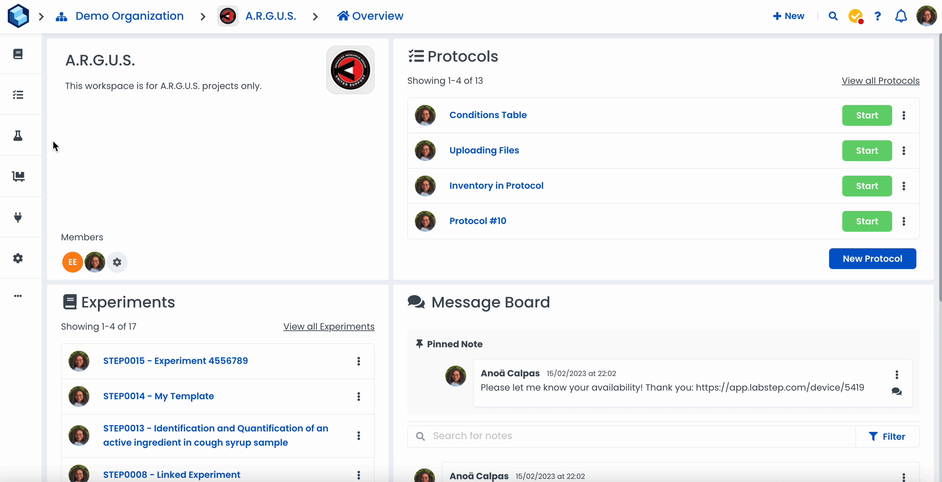Open the Protocols checklist sidebar icon

pos(18,95)
